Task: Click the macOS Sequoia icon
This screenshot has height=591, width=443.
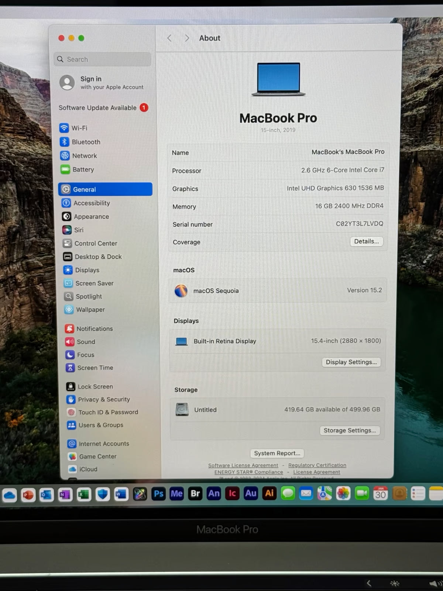Action: (x=181, y=291)
